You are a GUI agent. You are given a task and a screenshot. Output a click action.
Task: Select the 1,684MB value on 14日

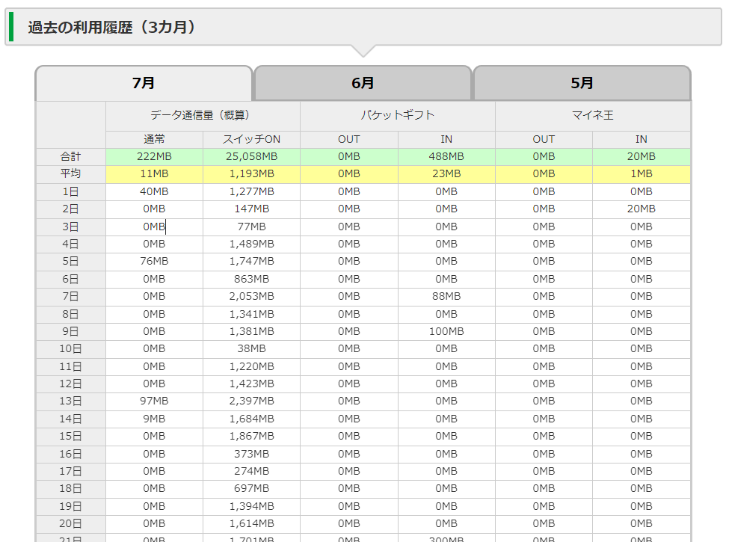[x=251, y=419]
